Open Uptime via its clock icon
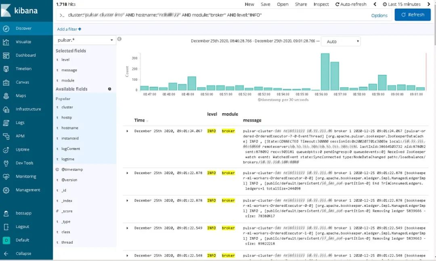This screenshot has width=436, height=261. 6,150
